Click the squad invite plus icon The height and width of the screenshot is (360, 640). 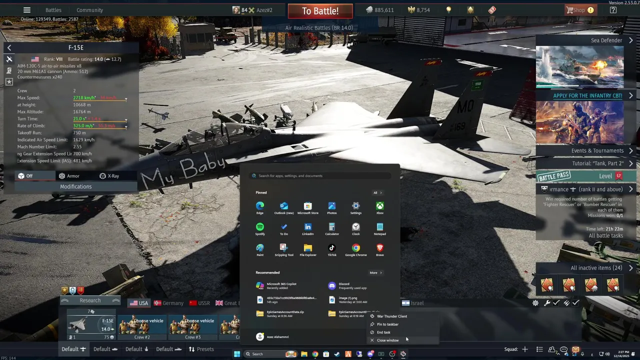coord(524,349)
